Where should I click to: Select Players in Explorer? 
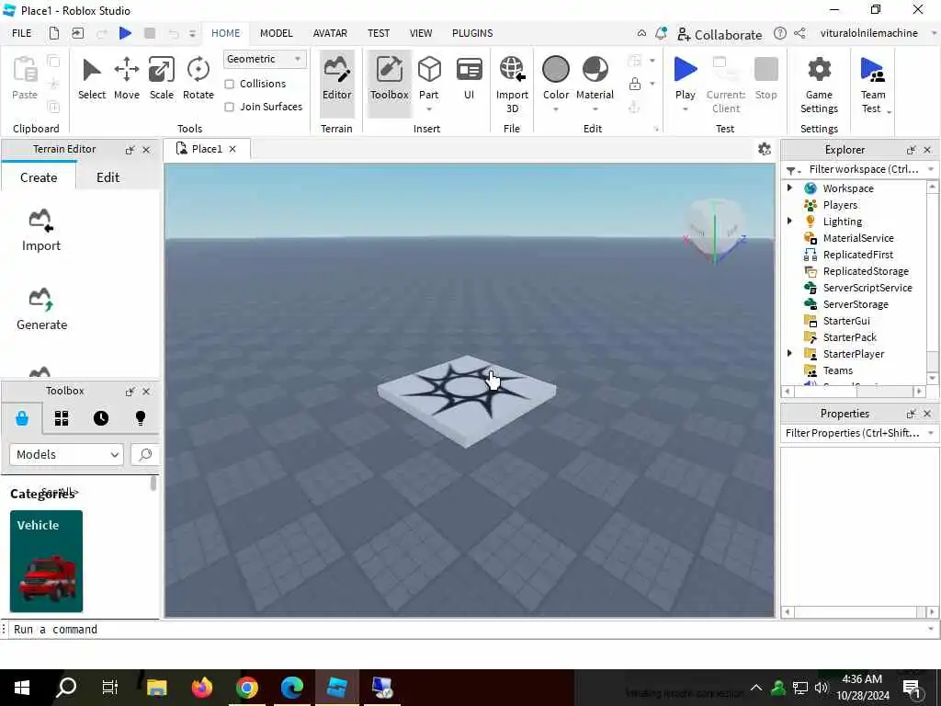(840, 205)
